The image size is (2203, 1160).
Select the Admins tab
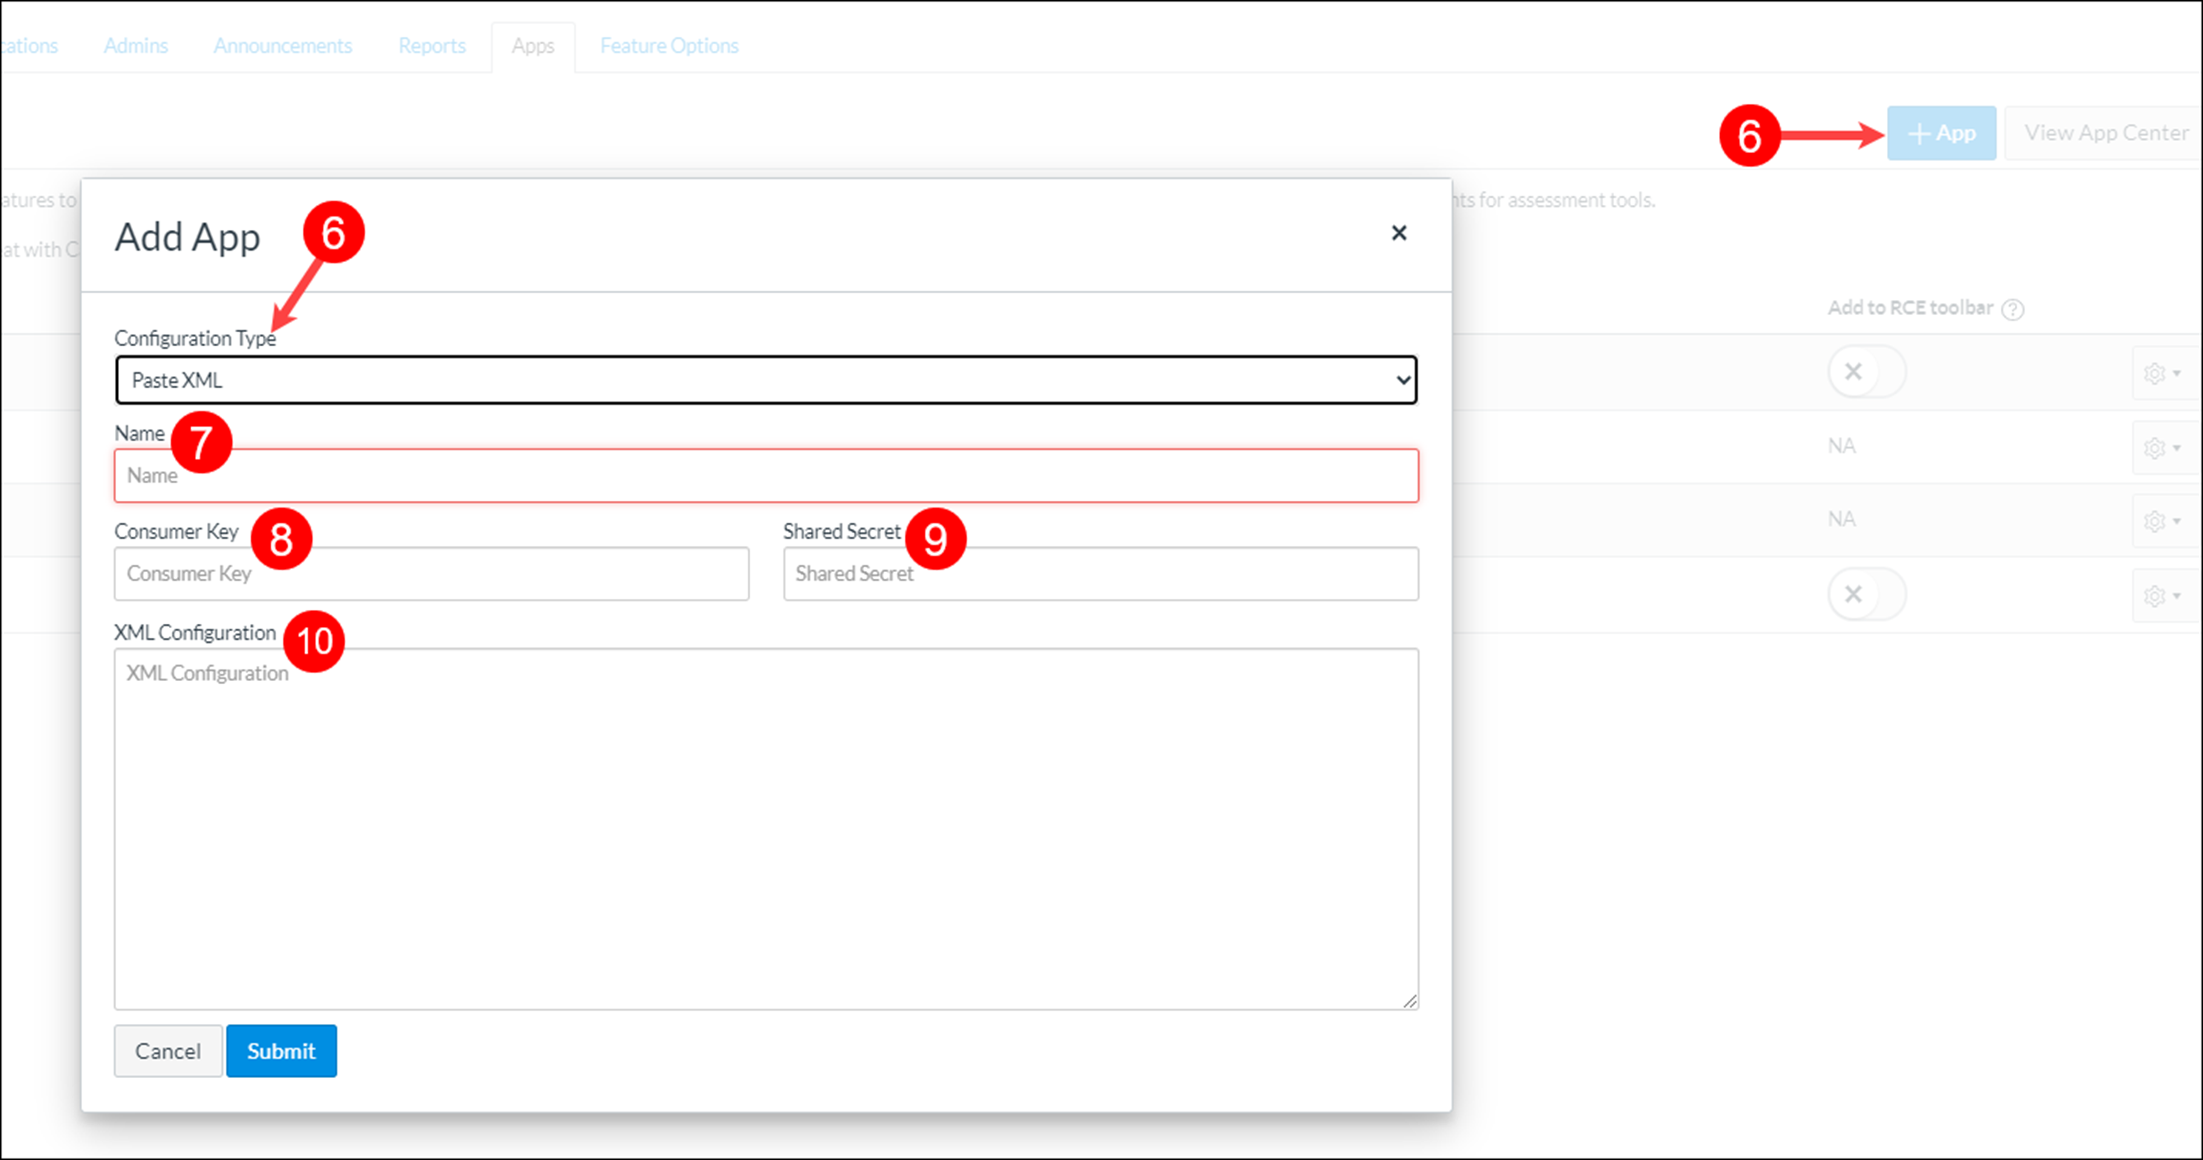(135, 46)
